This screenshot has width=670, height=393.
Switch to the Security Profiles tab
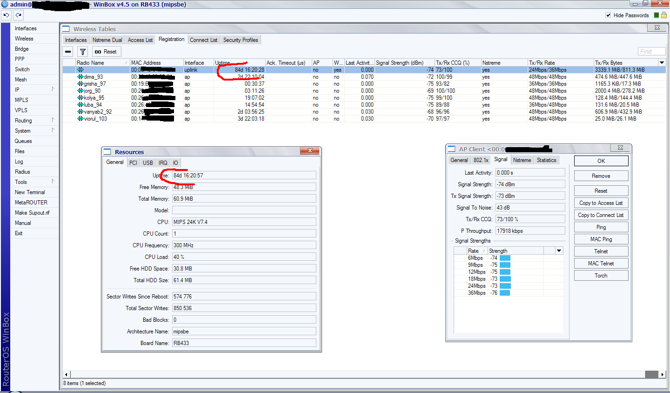241,40
